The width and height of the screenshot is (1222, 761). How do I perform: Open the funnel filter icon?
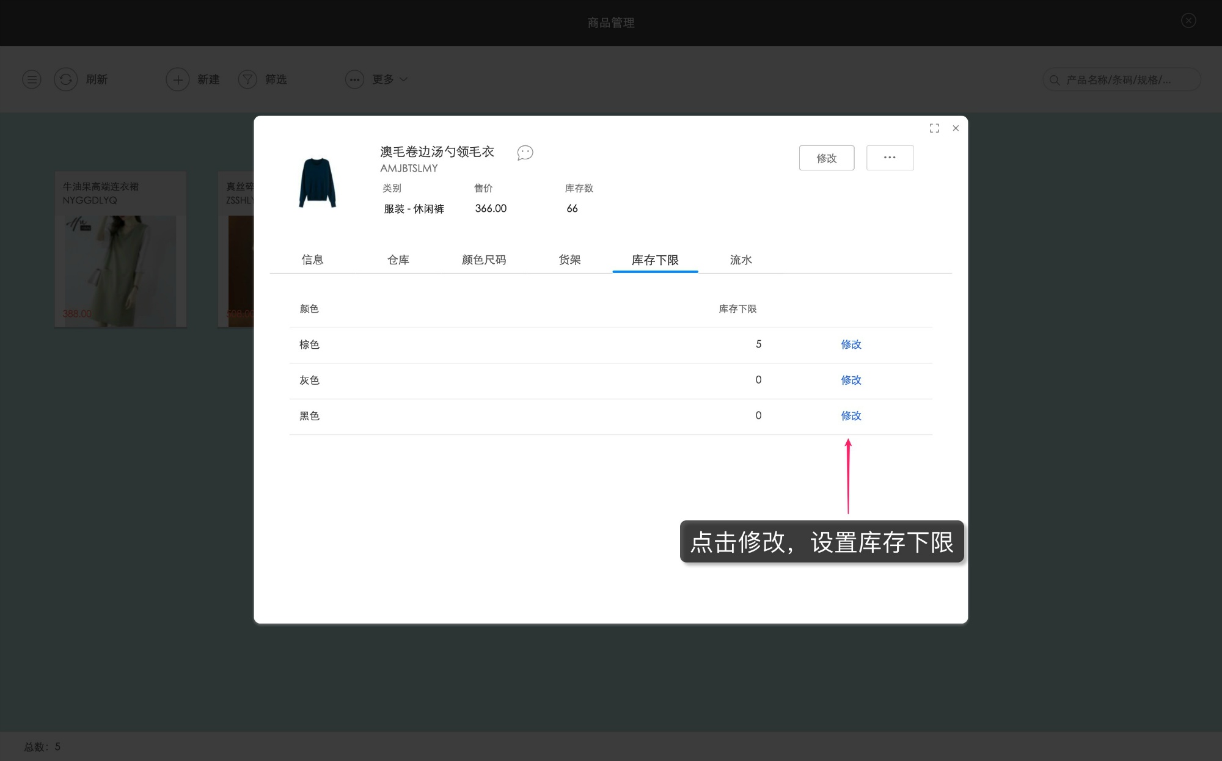(x=247, y=79)
